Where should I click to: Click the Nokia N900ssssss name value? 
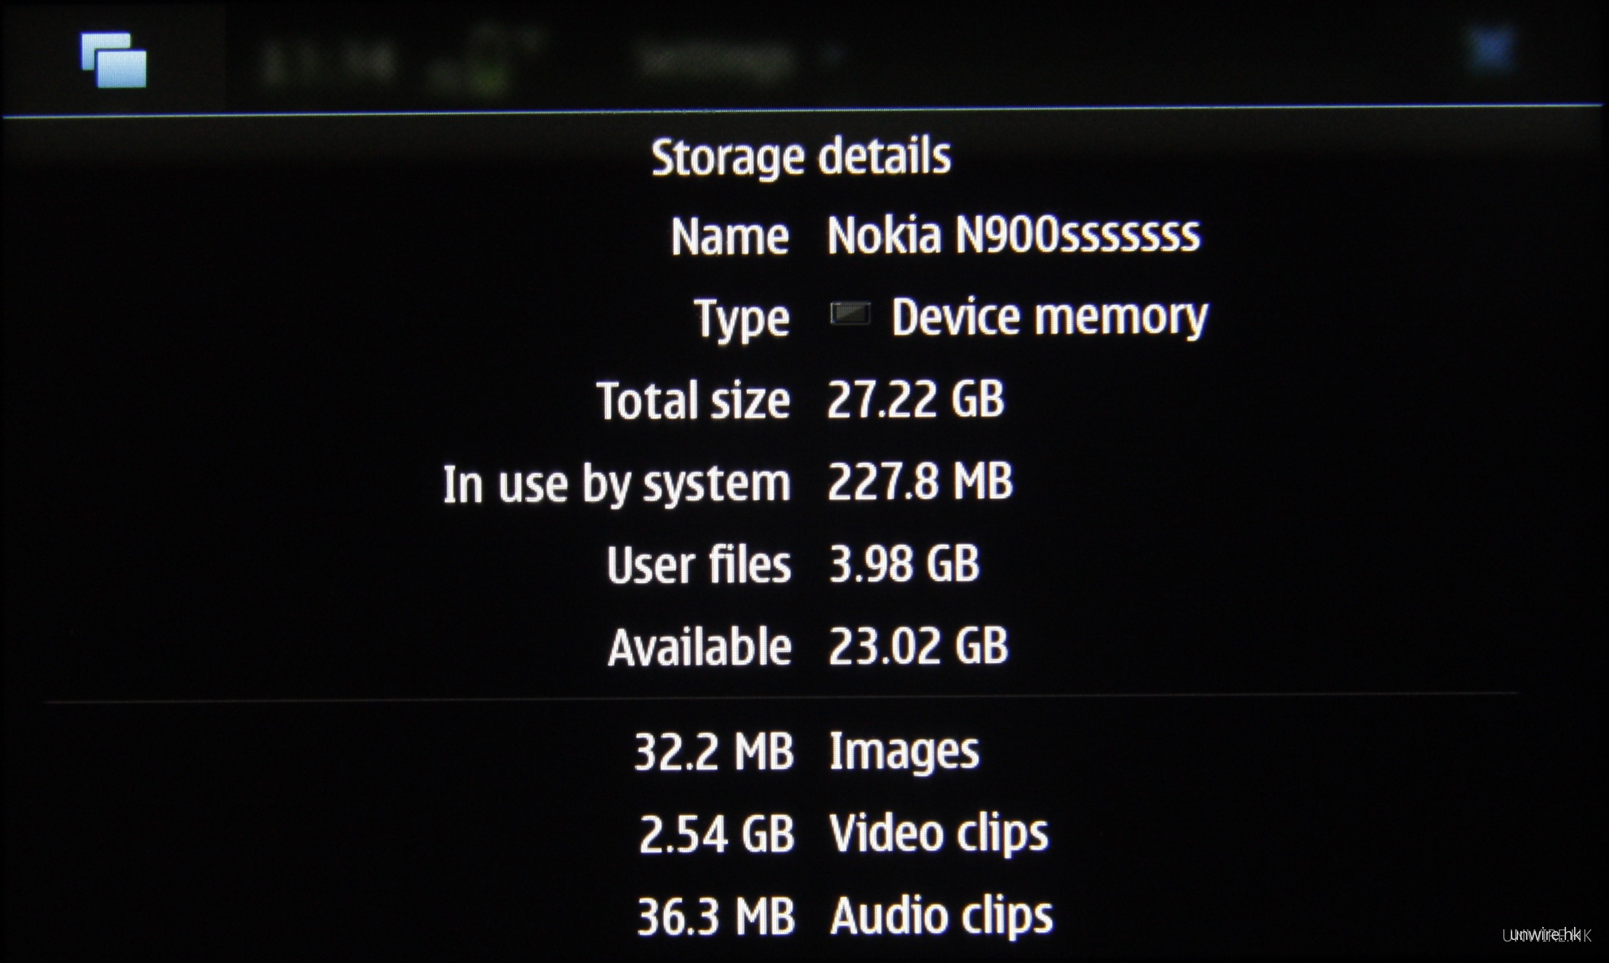(x=1013, y=234)
